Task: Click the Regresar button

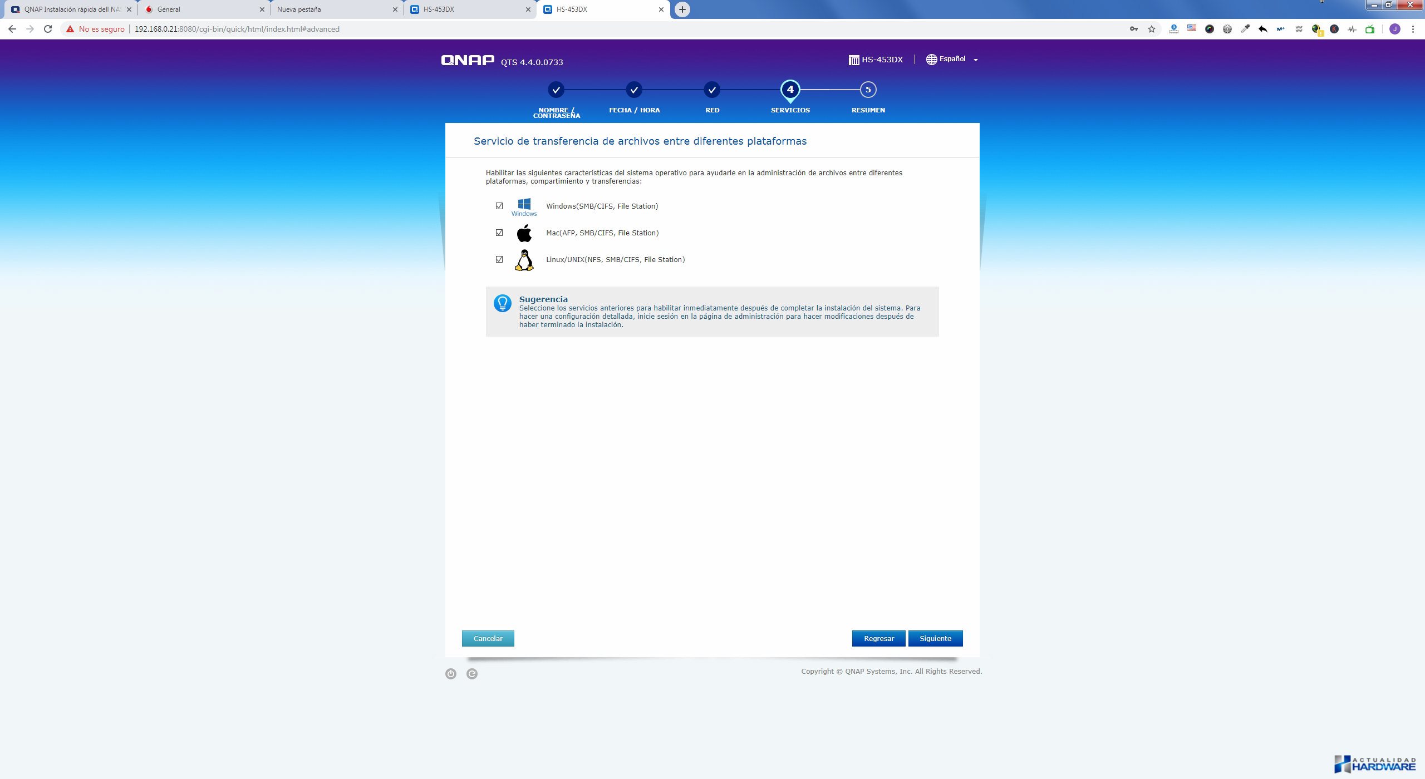Action: click(879, 638)
